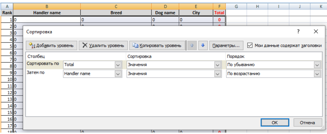Select column H header in spreadsheet
This screenshot has width=327, height=134.
pos(257,6)
